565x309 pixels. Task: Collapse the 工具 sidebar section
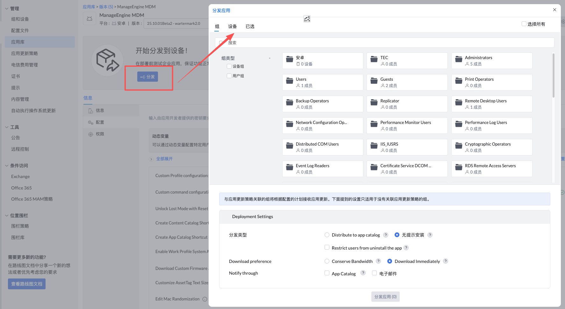[7, 127]
